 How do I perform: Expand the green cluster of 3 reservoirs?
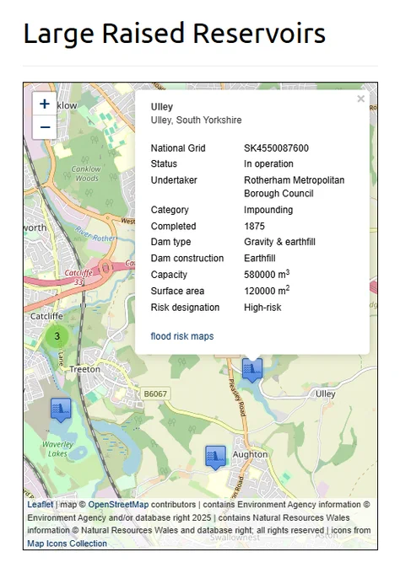(57, 336)
